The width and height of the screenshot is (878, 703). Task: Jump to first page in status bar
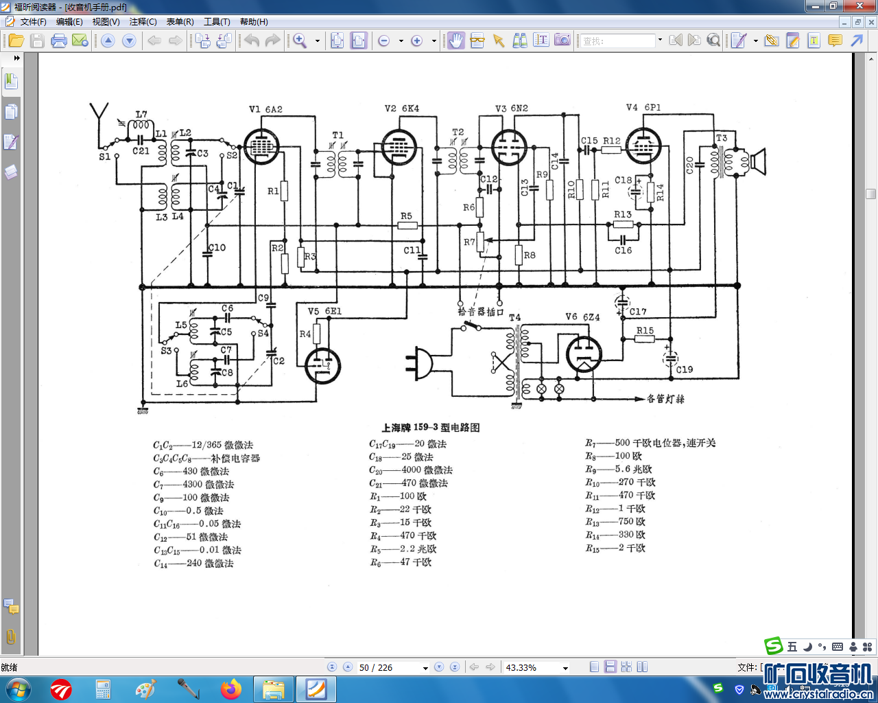[332, 667]
